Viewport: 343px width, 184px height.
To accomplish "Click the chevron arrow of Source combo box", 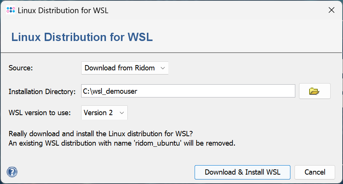I will [163, 68].
